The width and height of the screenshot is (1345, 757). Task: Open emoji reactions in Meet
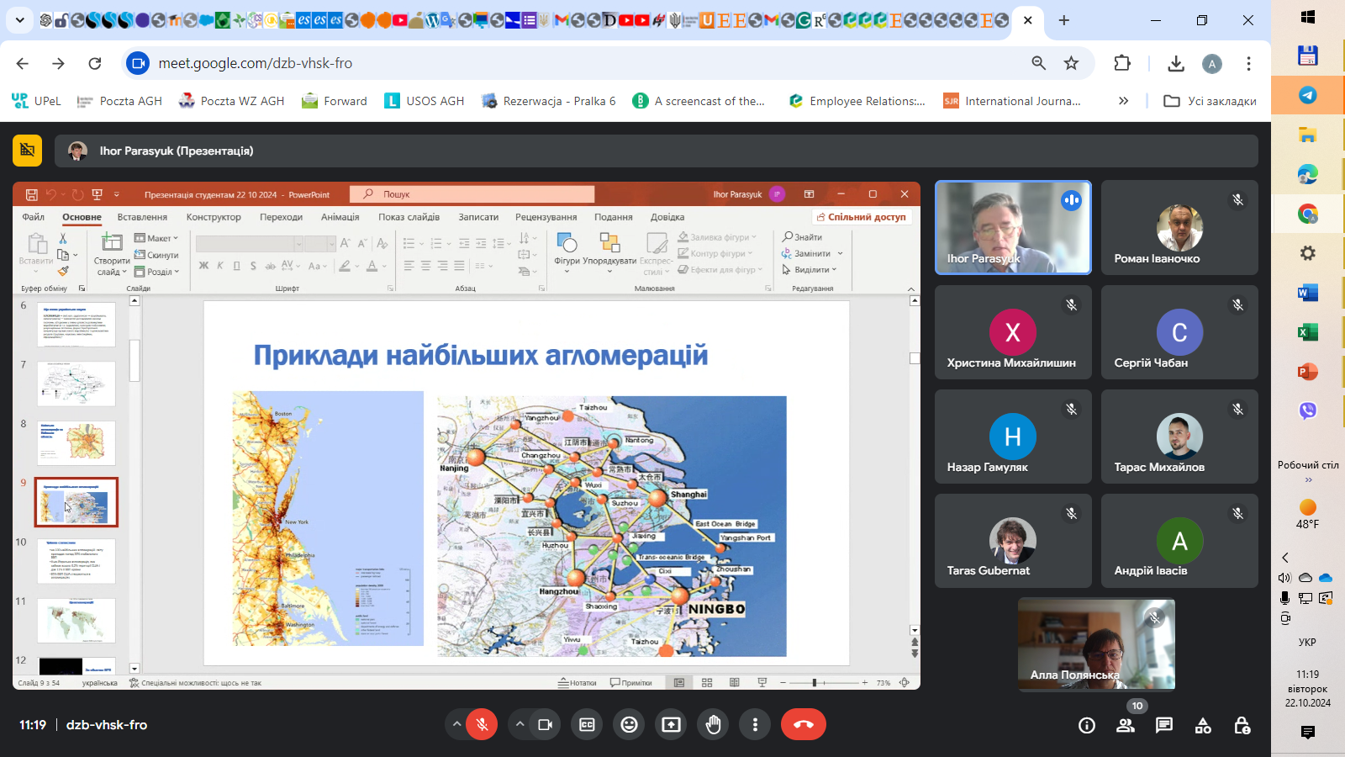[629, 724]
